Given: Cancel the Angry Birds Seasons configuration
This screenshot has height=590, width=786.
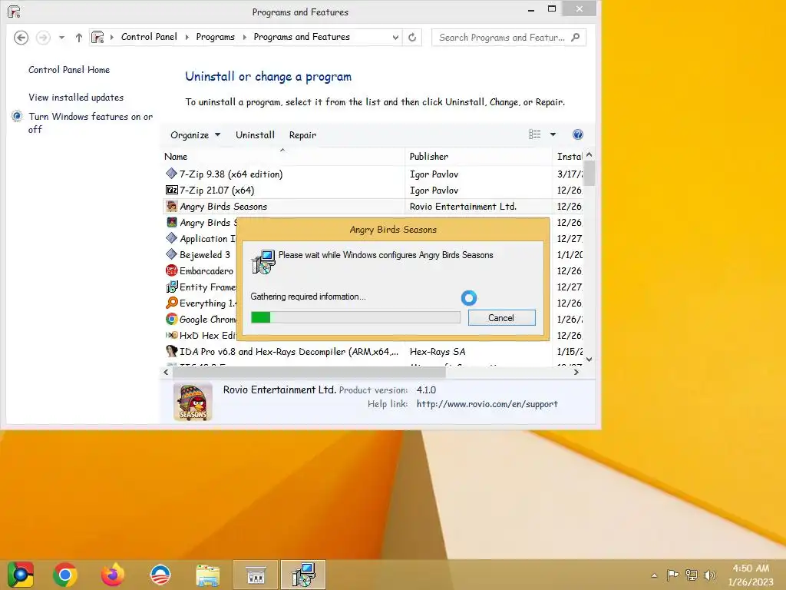Looking at the screenshot, I should point(501,317).
